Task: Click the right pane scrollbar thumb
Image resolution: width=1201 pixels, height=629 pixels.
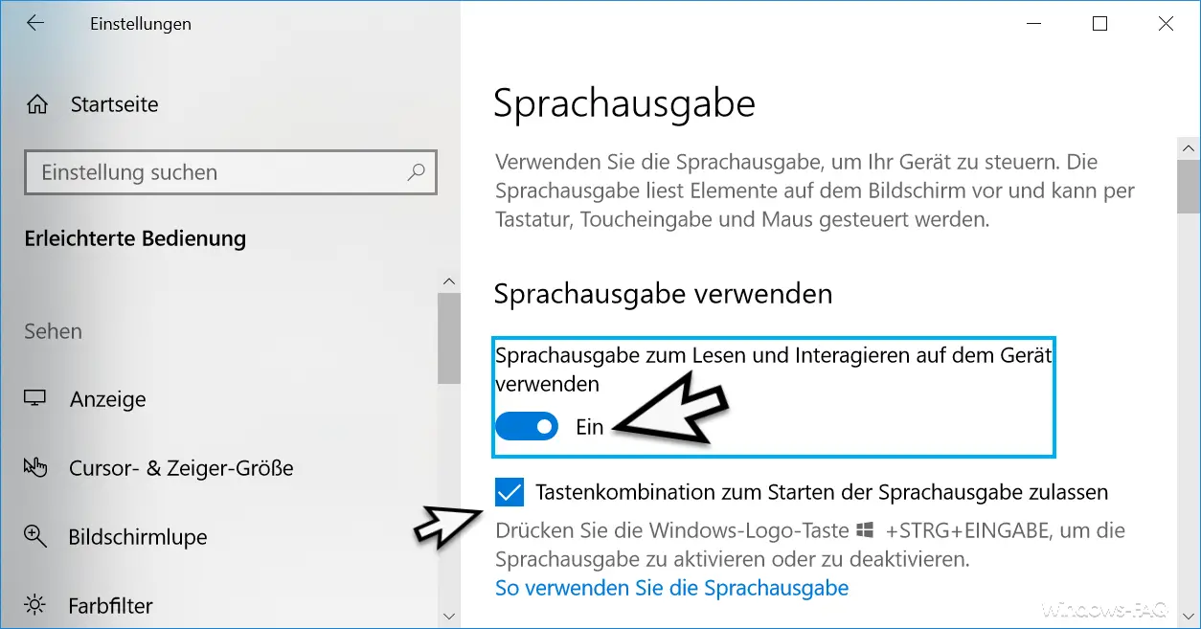Action: 1189,187
